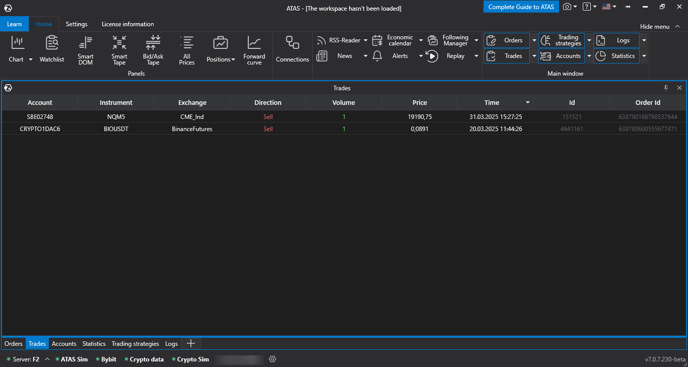
Task: Open the Watchlist panel
Action: pos(52,49)
